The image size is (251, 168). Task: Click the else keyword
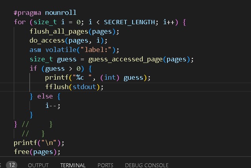[x=45, y=96]
